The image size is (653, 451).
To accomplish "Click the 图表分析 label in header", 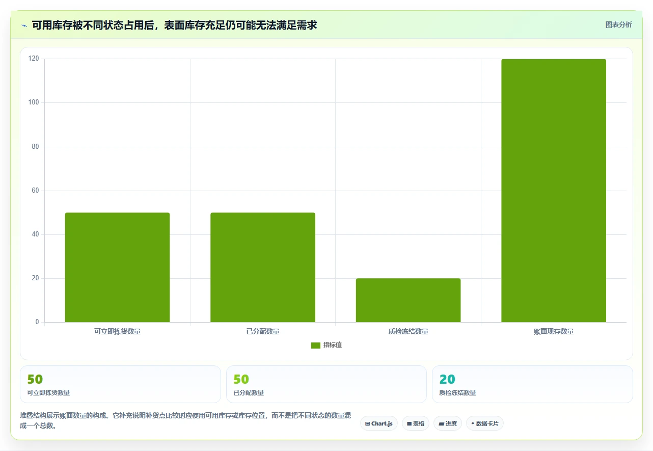I will 618,25.
